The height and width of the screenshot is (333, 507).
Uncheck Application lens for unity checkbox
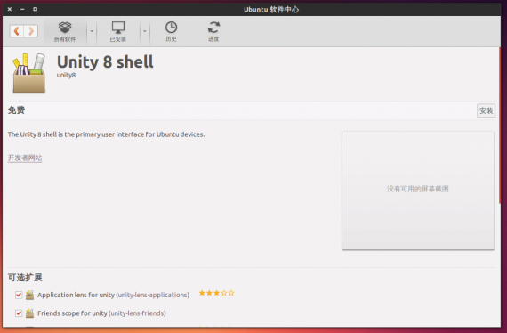tap(19, 295)
